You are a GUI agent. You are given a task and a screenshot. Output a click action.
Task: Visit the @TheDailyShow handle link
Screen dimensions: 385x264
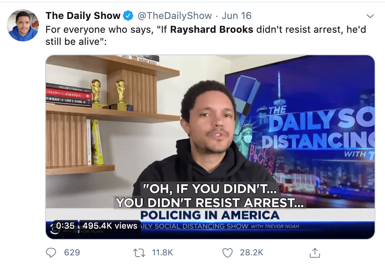175,16
